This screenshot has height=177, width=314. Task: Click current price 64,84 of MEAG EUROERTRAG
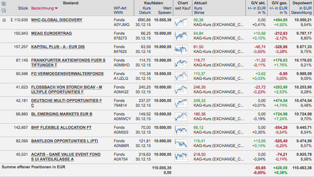[198, 33]
